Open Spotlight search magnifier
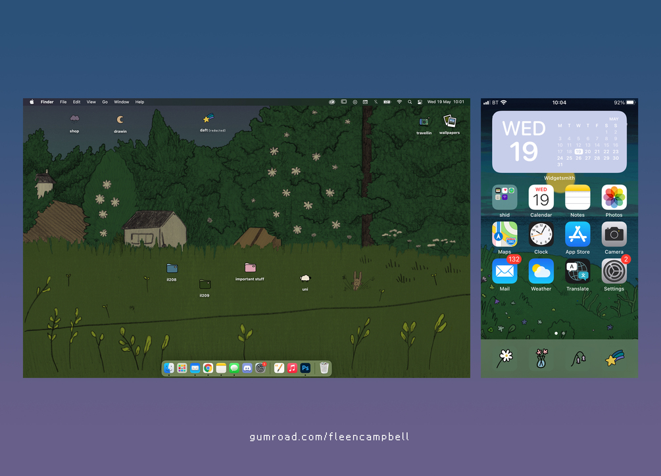 (x=410, y=102)
